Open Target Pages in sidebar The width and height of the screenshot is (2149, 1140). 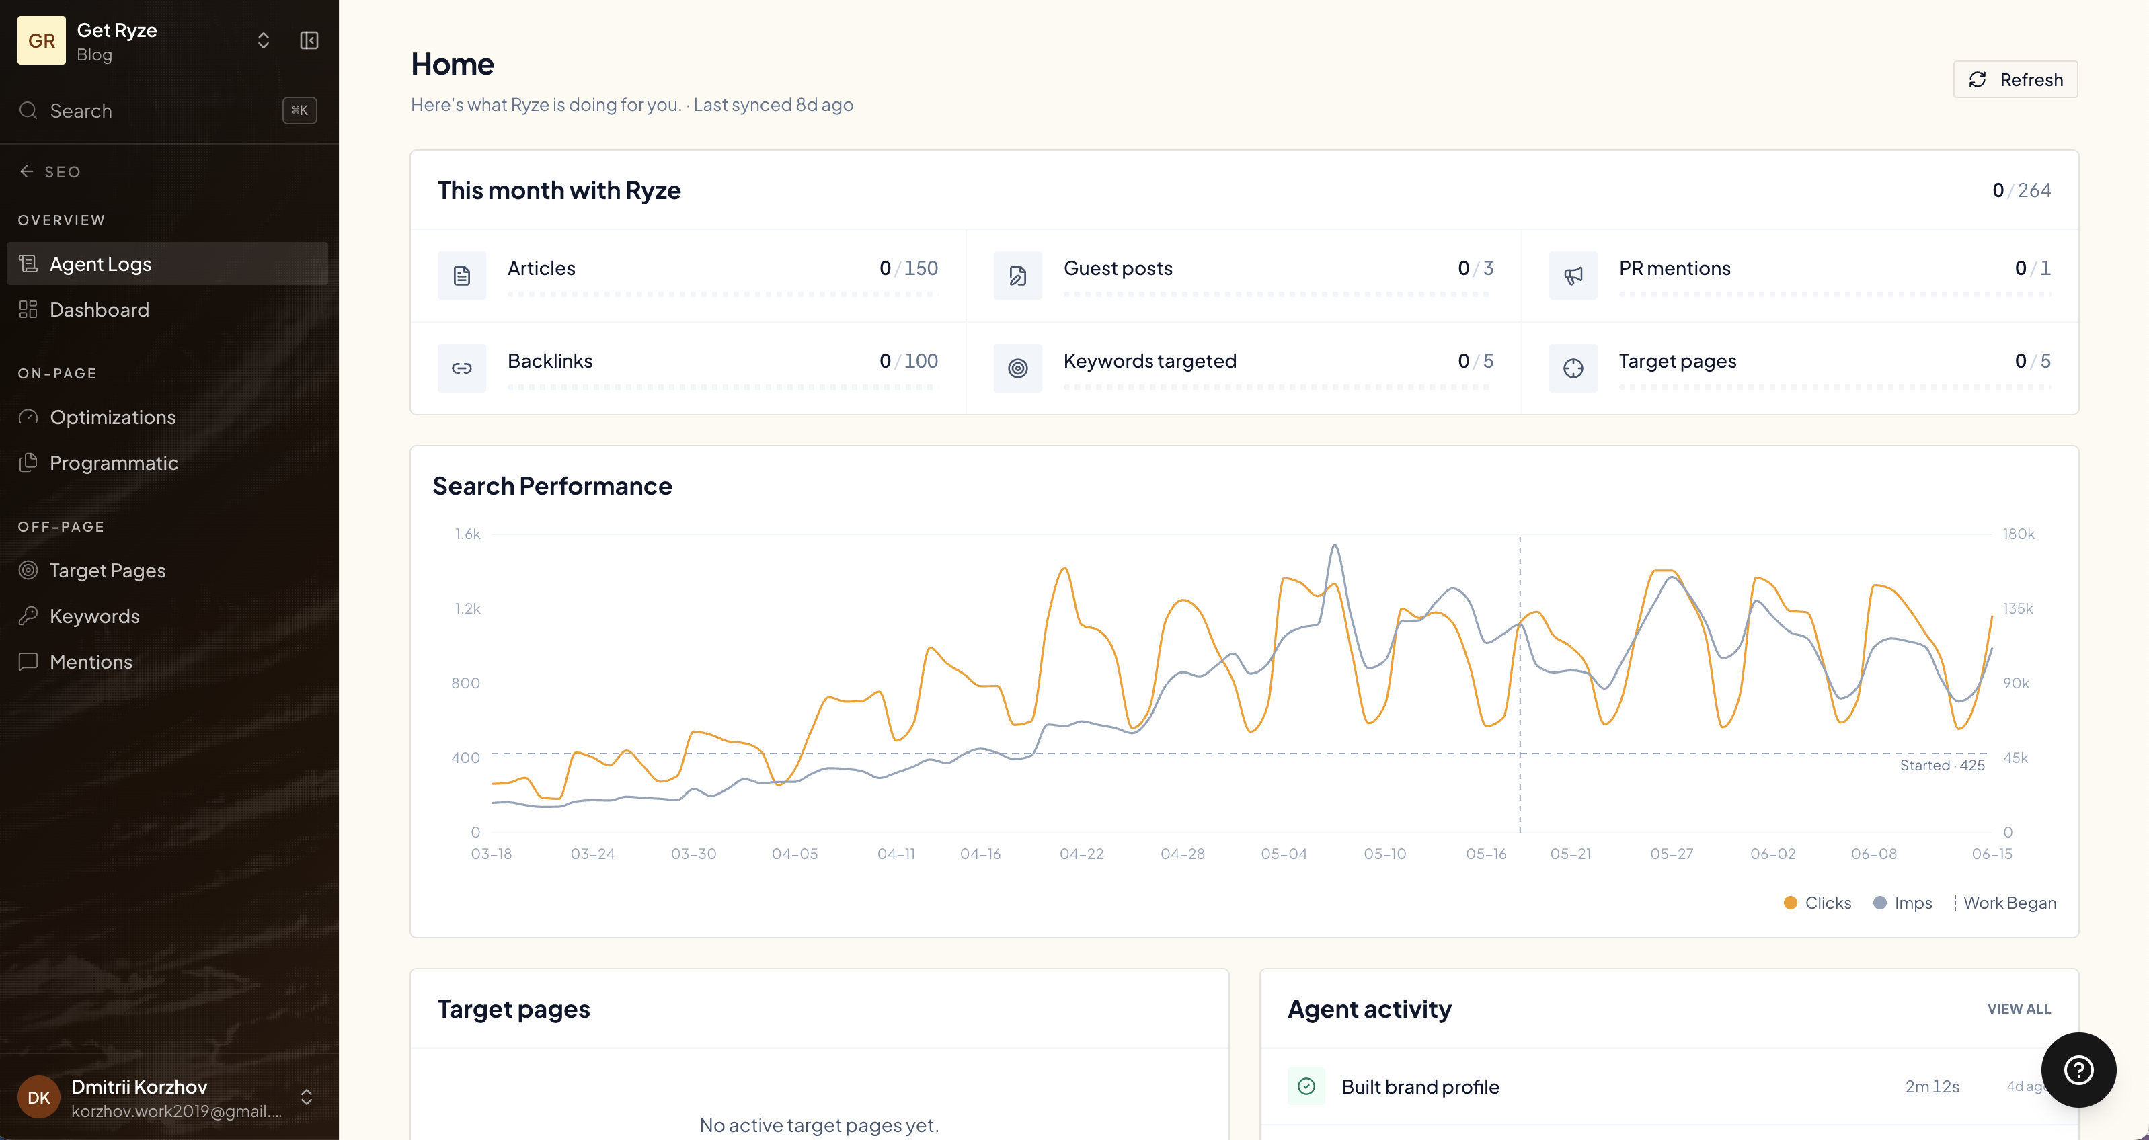click(x=167, y=571)
